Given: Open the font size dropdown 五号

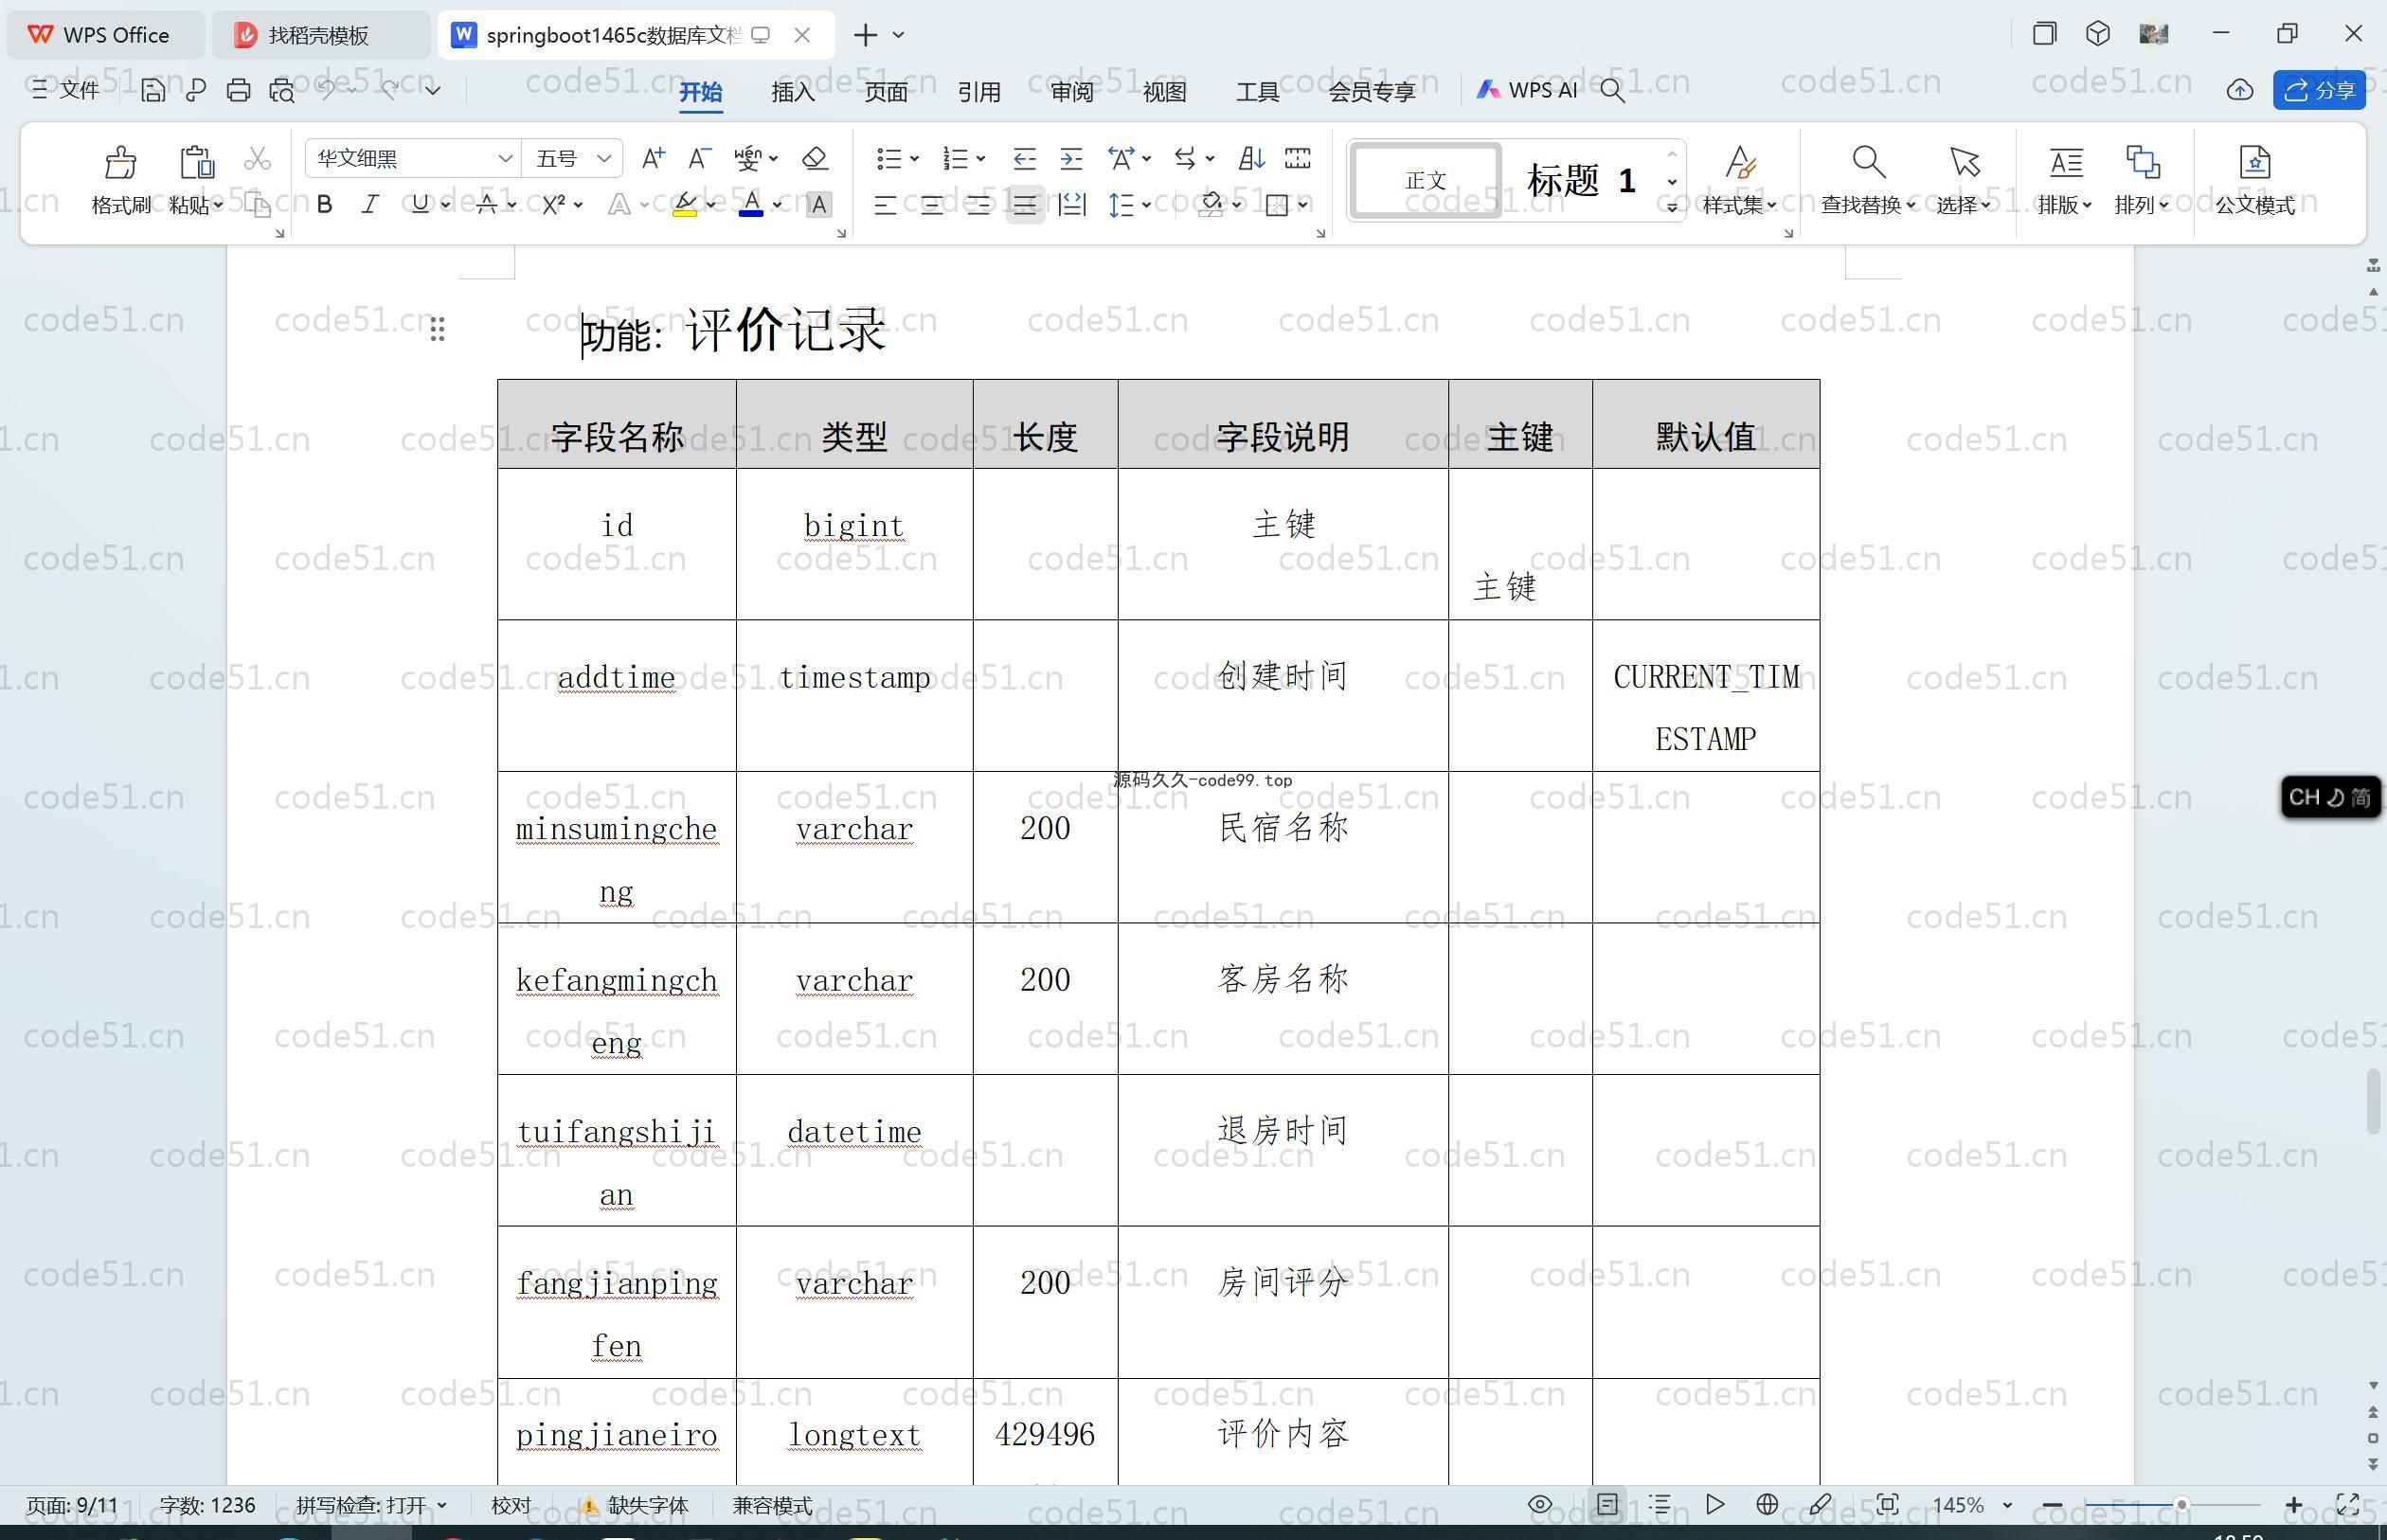Looking at the screenshot, I should tap(604, 158).
